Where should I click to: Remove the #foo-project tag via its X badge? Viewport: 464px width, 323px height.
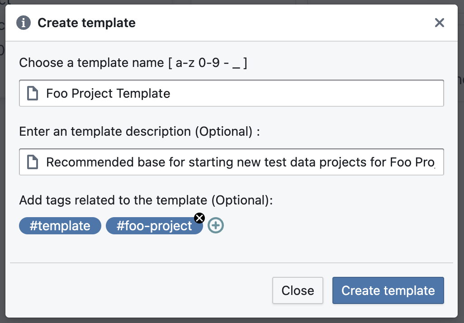tap(199, 218)
